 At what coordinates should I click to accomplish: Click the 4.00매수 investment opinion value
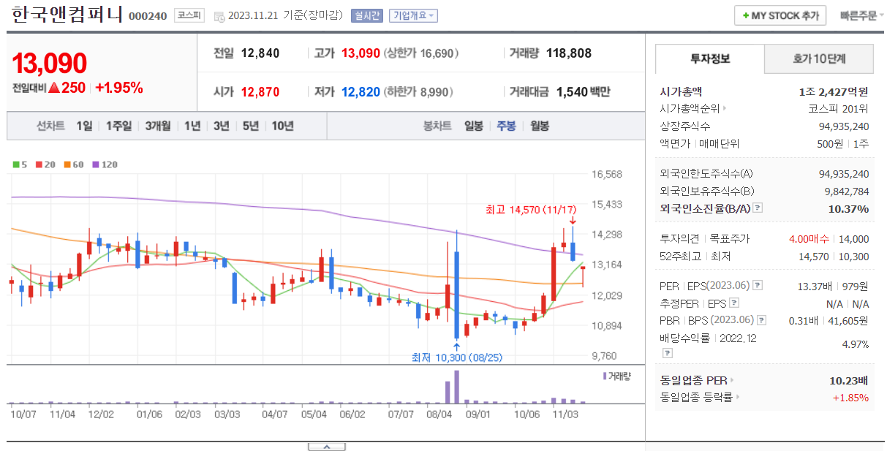pos(809,239)
